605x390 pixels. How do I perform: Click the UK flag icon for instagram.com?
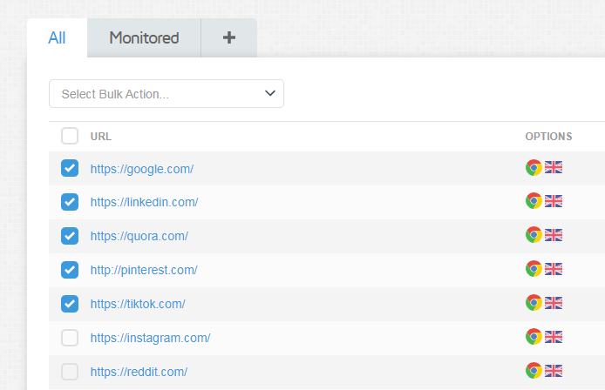pyautogui.click(x=554, y=337)
